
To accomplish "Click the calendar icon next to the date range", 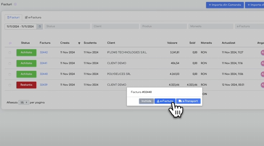I will click(40, 26).
